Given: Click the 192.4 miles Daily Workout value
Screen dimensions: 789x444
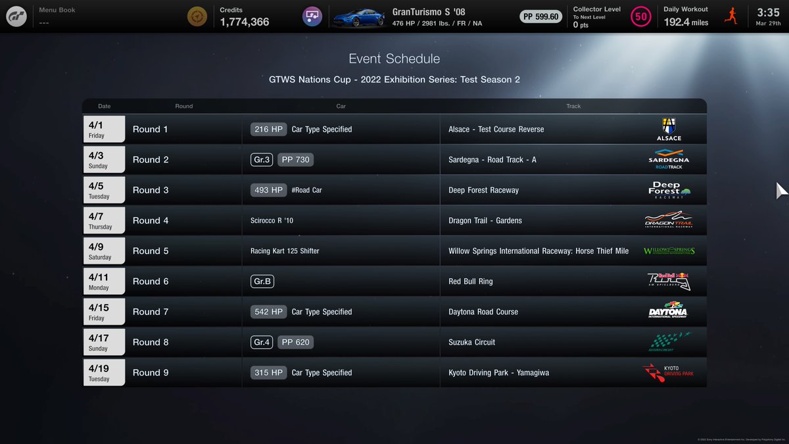Looking at the screenshot, I should pos(686,22).
